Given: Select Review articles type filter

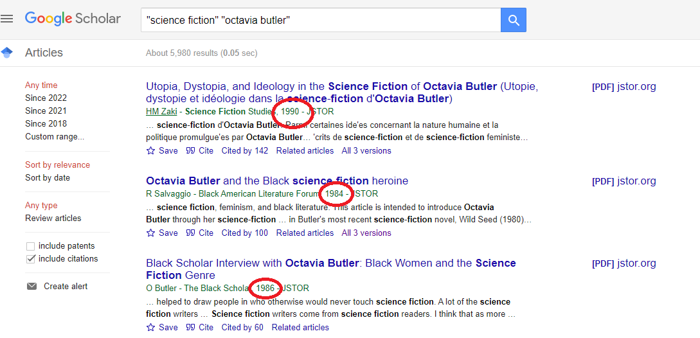Looking at the screenshot, I should pyautogui.click(x=53, y=218).
